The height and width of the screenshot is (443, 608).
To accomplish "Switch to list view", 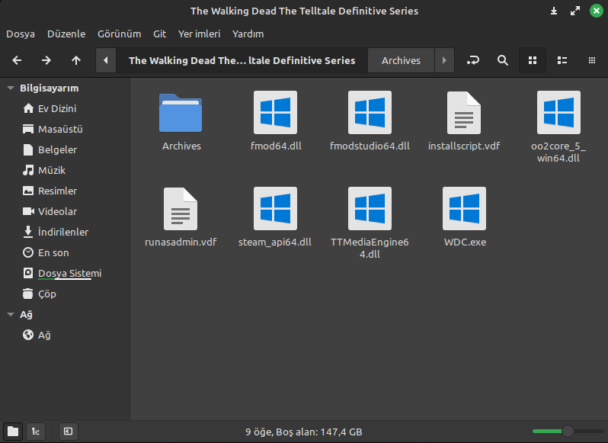I will point(562,60).
